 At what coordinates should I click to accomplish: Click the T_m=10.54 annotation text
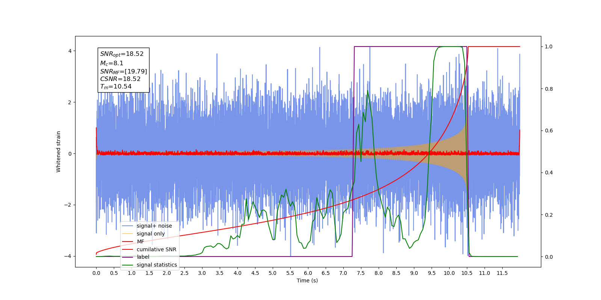coord(116,87)
